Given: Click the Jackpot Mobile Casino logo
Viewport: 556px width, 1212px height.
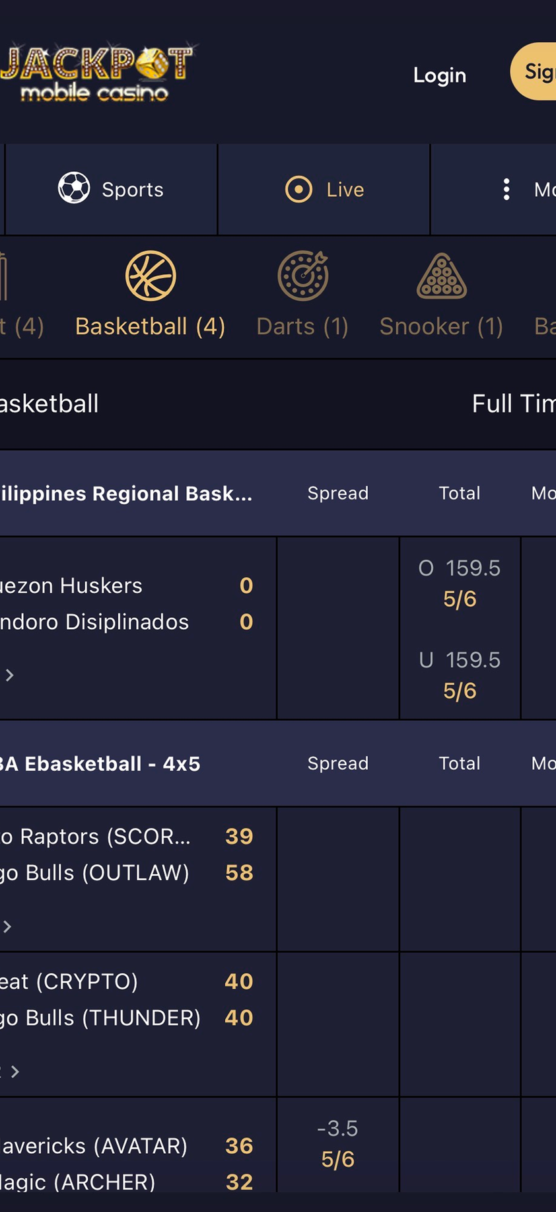Looking at the screenshot, I should 98,73.
